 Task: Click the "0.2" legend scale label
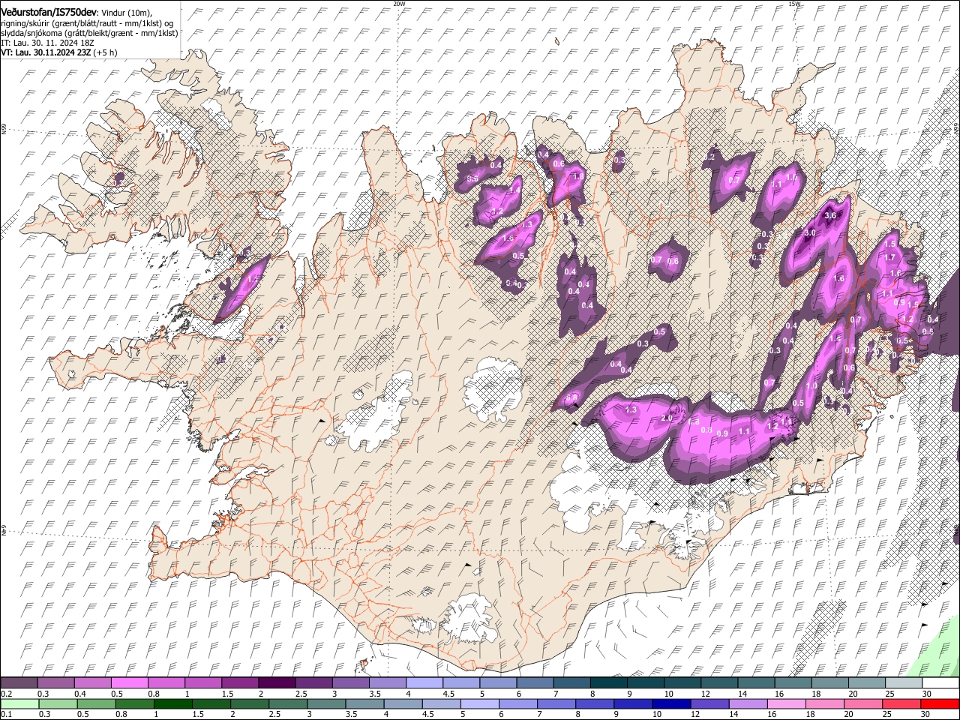pyautogui.click(x=7, y=694)
